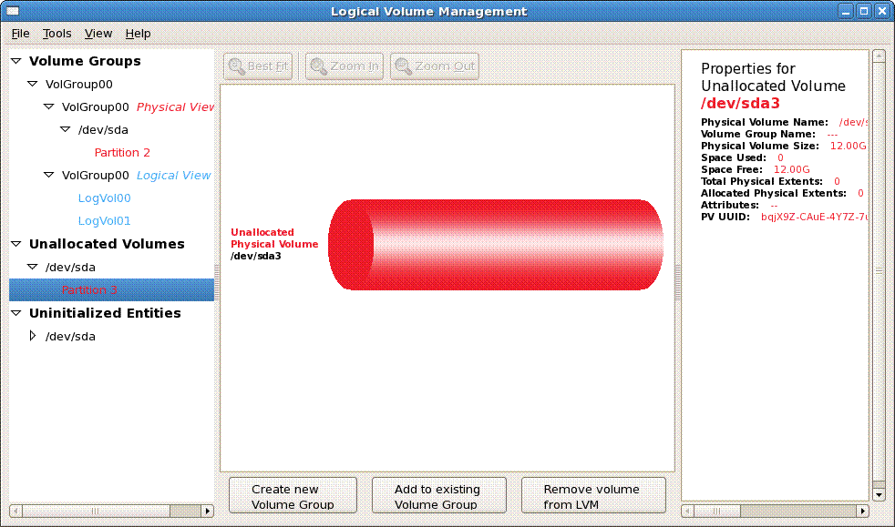
Task: Open the File menu
Action: [x=20, y=34]
